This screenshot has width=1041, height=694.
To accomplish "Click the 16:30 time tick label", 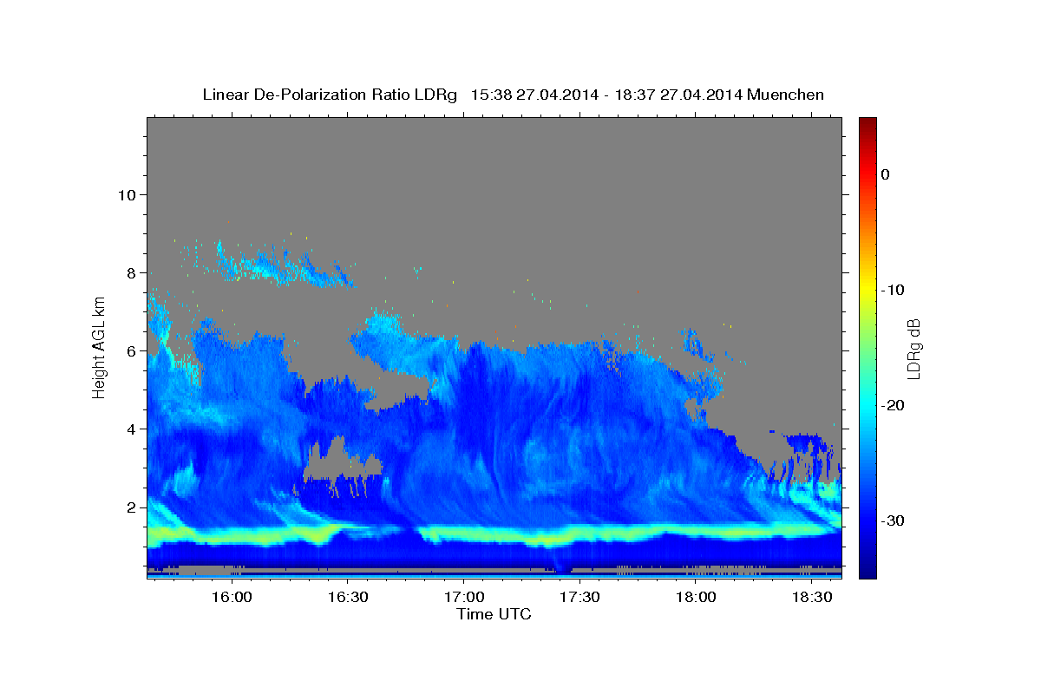I will [x=347, y=597].
